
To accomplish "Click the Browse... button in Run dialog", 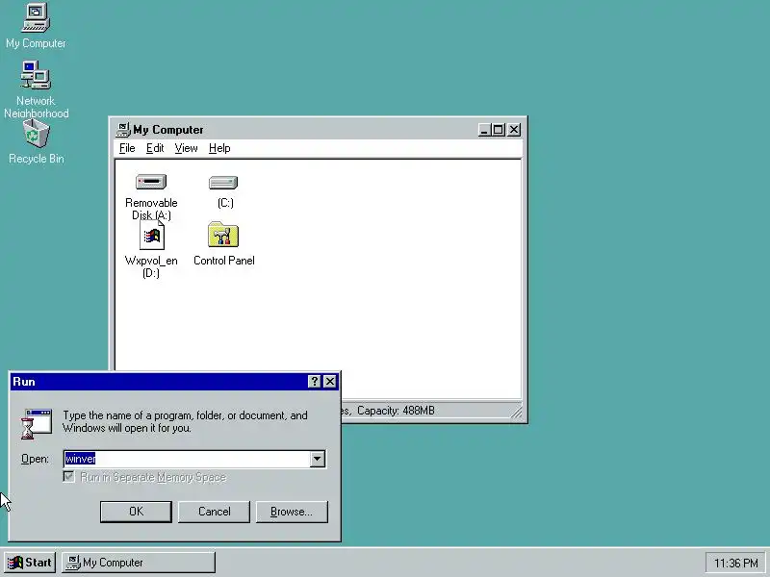I will point(292,512).
